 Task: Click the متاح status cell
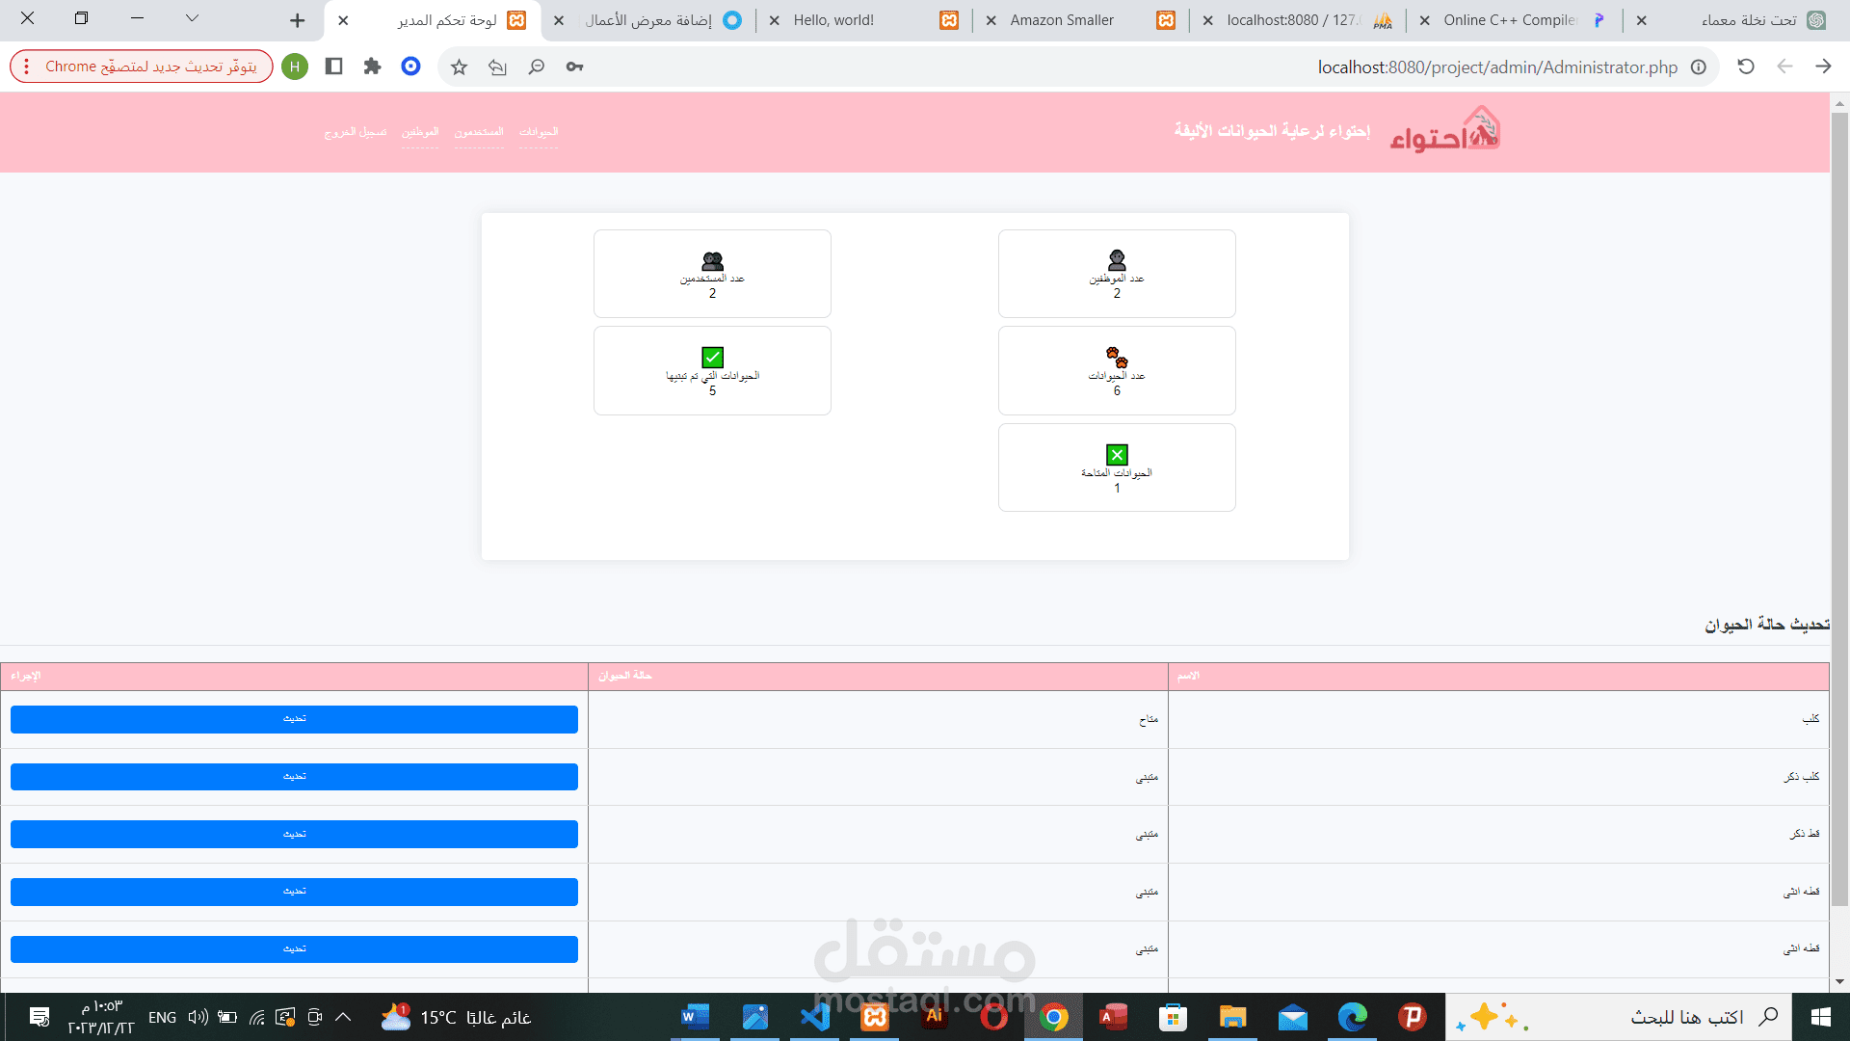878,720
